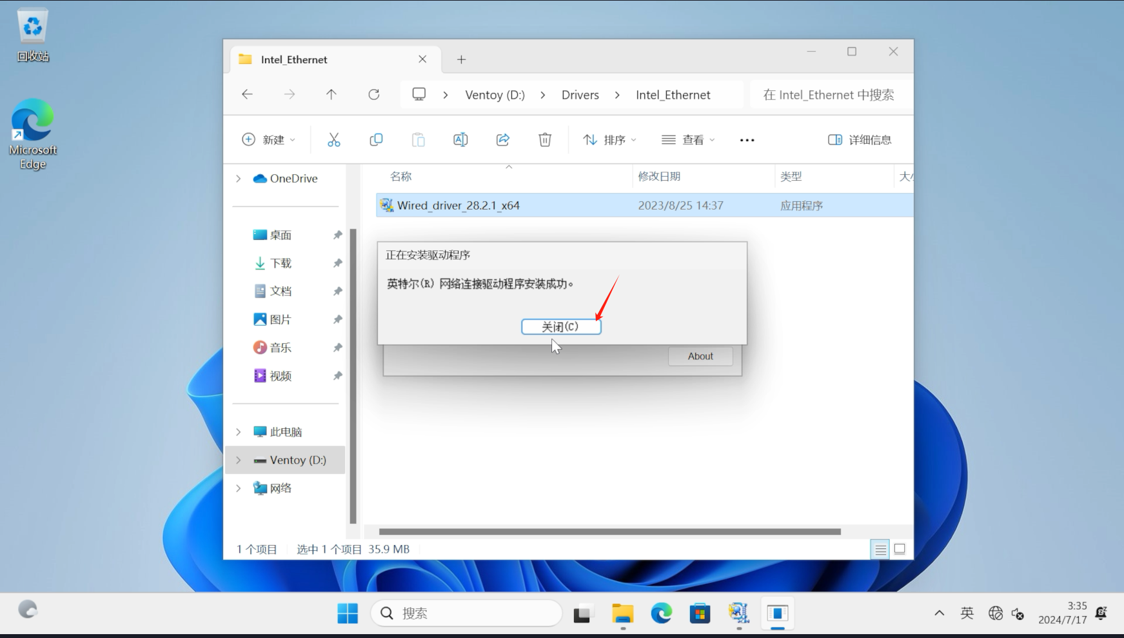Sort by the 修改日期 column header
1124x638 pixels.
[659, 176]
